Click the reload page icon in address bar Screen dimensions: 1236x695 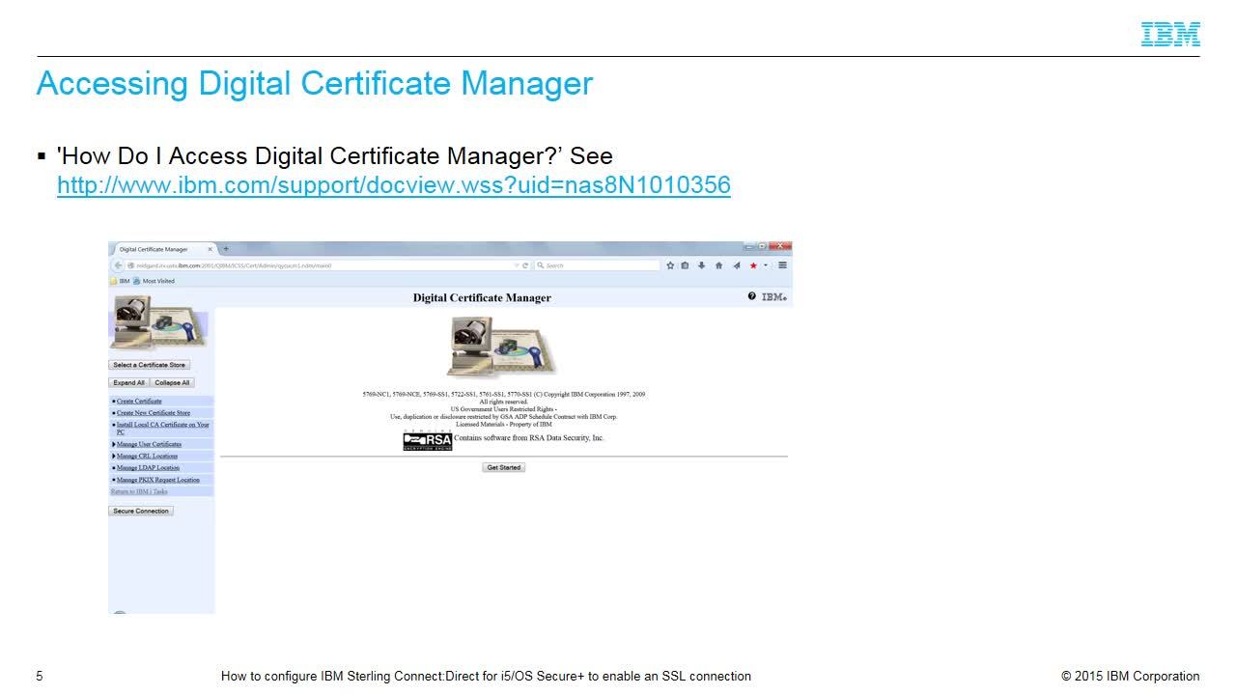pos(525,265)
